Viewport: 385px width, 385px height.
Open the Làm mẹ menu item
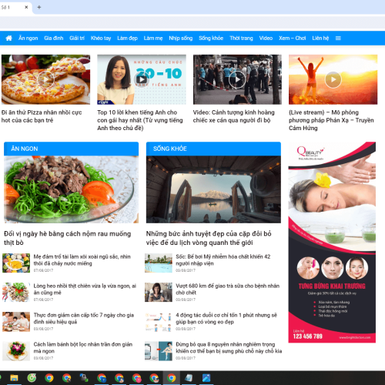pos(153,38)
